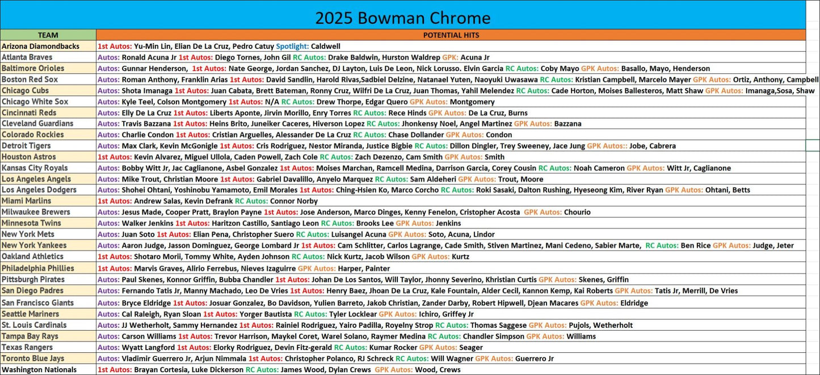
Task: Click hits cell listing Jesus Made, Cooper Pratt
Action: [x=451, y=212]
